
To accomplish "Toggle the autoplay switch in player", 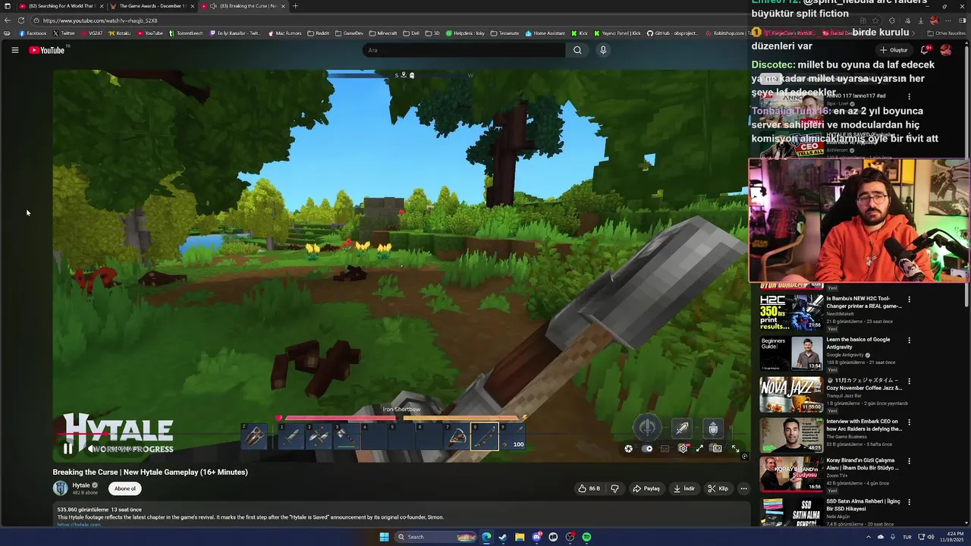I will (647, 449).
